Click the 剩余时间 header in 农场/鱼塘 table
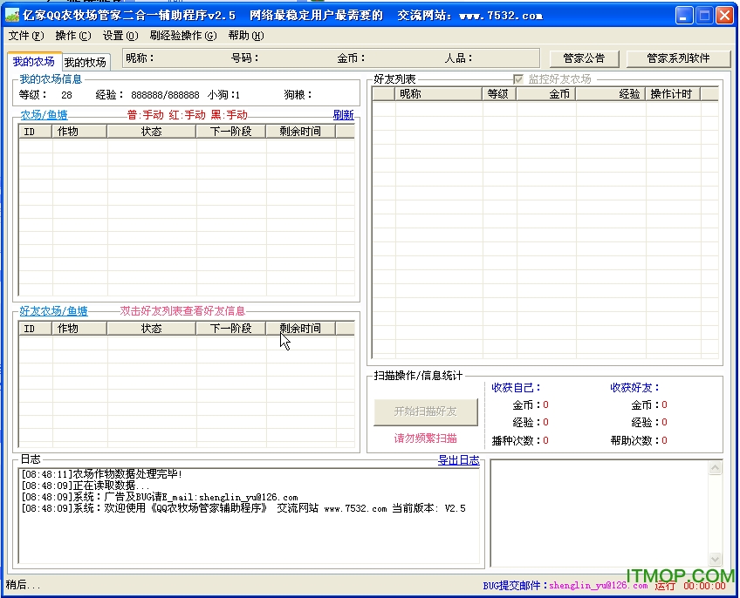The width and height of the screenshot is (740, 598). [300, 131]
